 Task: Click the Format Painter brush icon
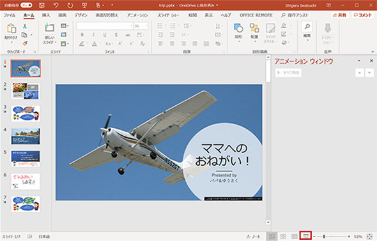pyautogui.click(x=25, y=43)
